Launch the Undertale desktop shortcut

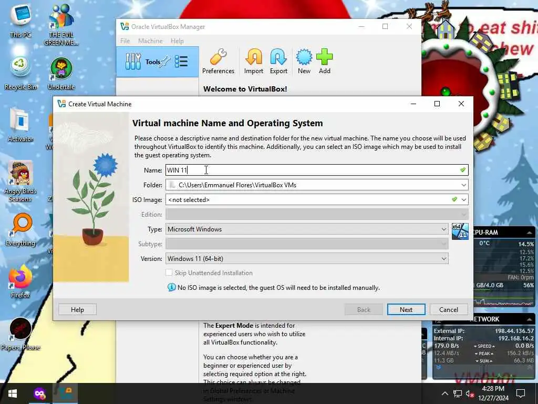click(61, 74)
